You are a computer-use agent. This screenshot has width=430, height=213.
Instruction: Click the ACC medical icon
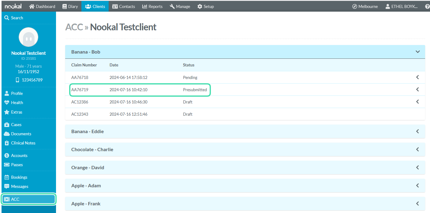point(7,199)
